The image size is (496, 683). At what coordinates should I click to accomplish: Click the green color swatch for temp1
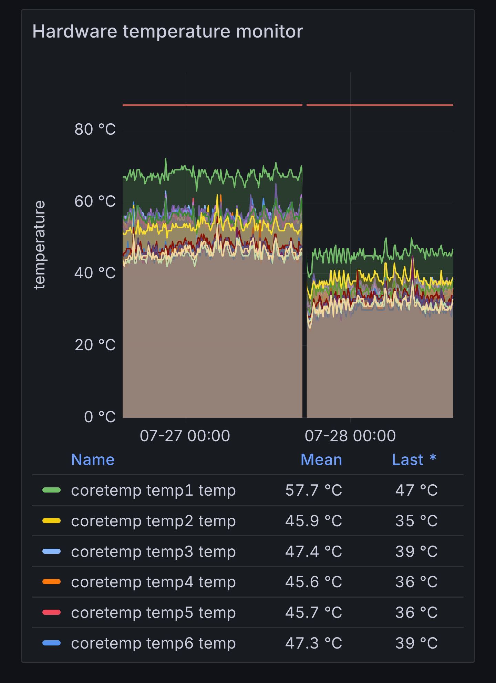click(51, 490)
